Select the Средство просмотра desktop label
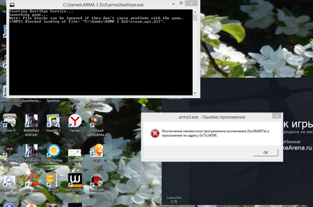This screenshot has width=313, height=207. tap(97, 103)
